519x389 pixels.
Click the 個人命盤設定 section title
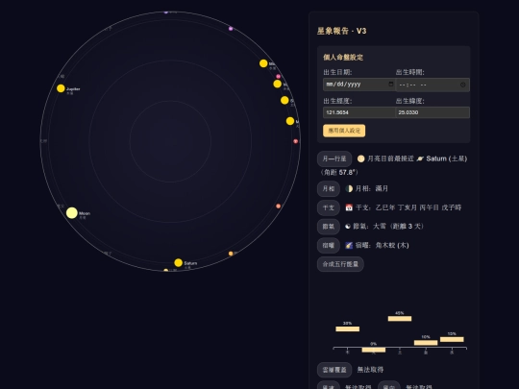[343, 58]
